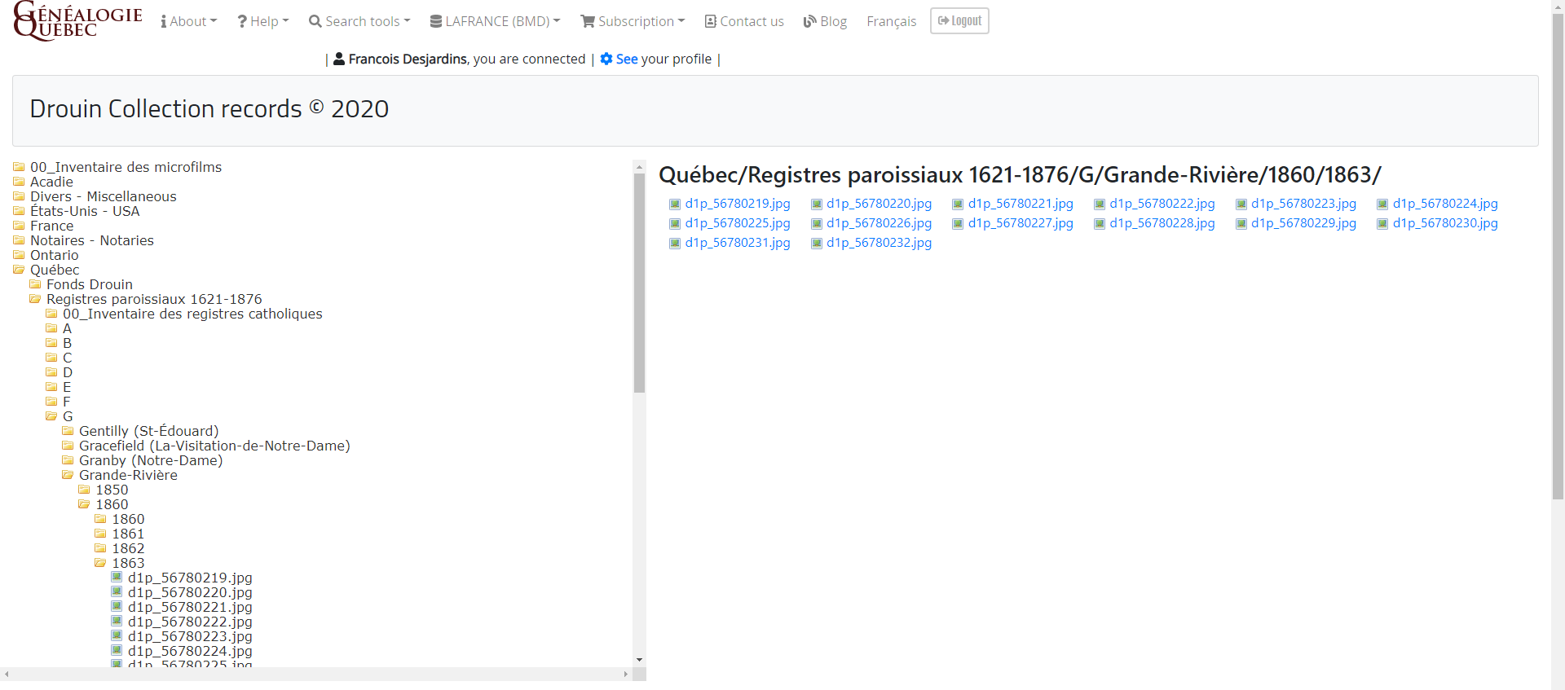Click tree panel vertical scrollbar thumb

639,283
